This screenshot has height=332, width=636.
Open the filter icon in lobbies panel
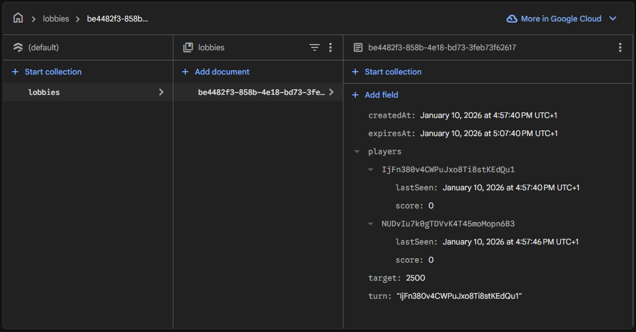pyautogui.click(x=315, y=48)
